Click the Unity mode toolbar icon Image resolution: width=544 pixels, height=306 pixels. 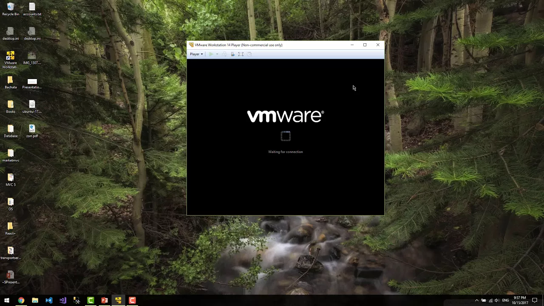249,54
